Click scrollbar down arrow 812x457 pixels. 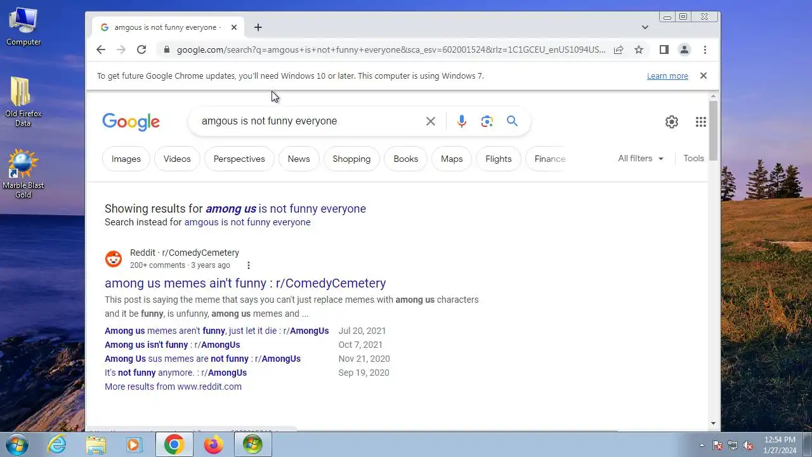click(x=714, y=423)
